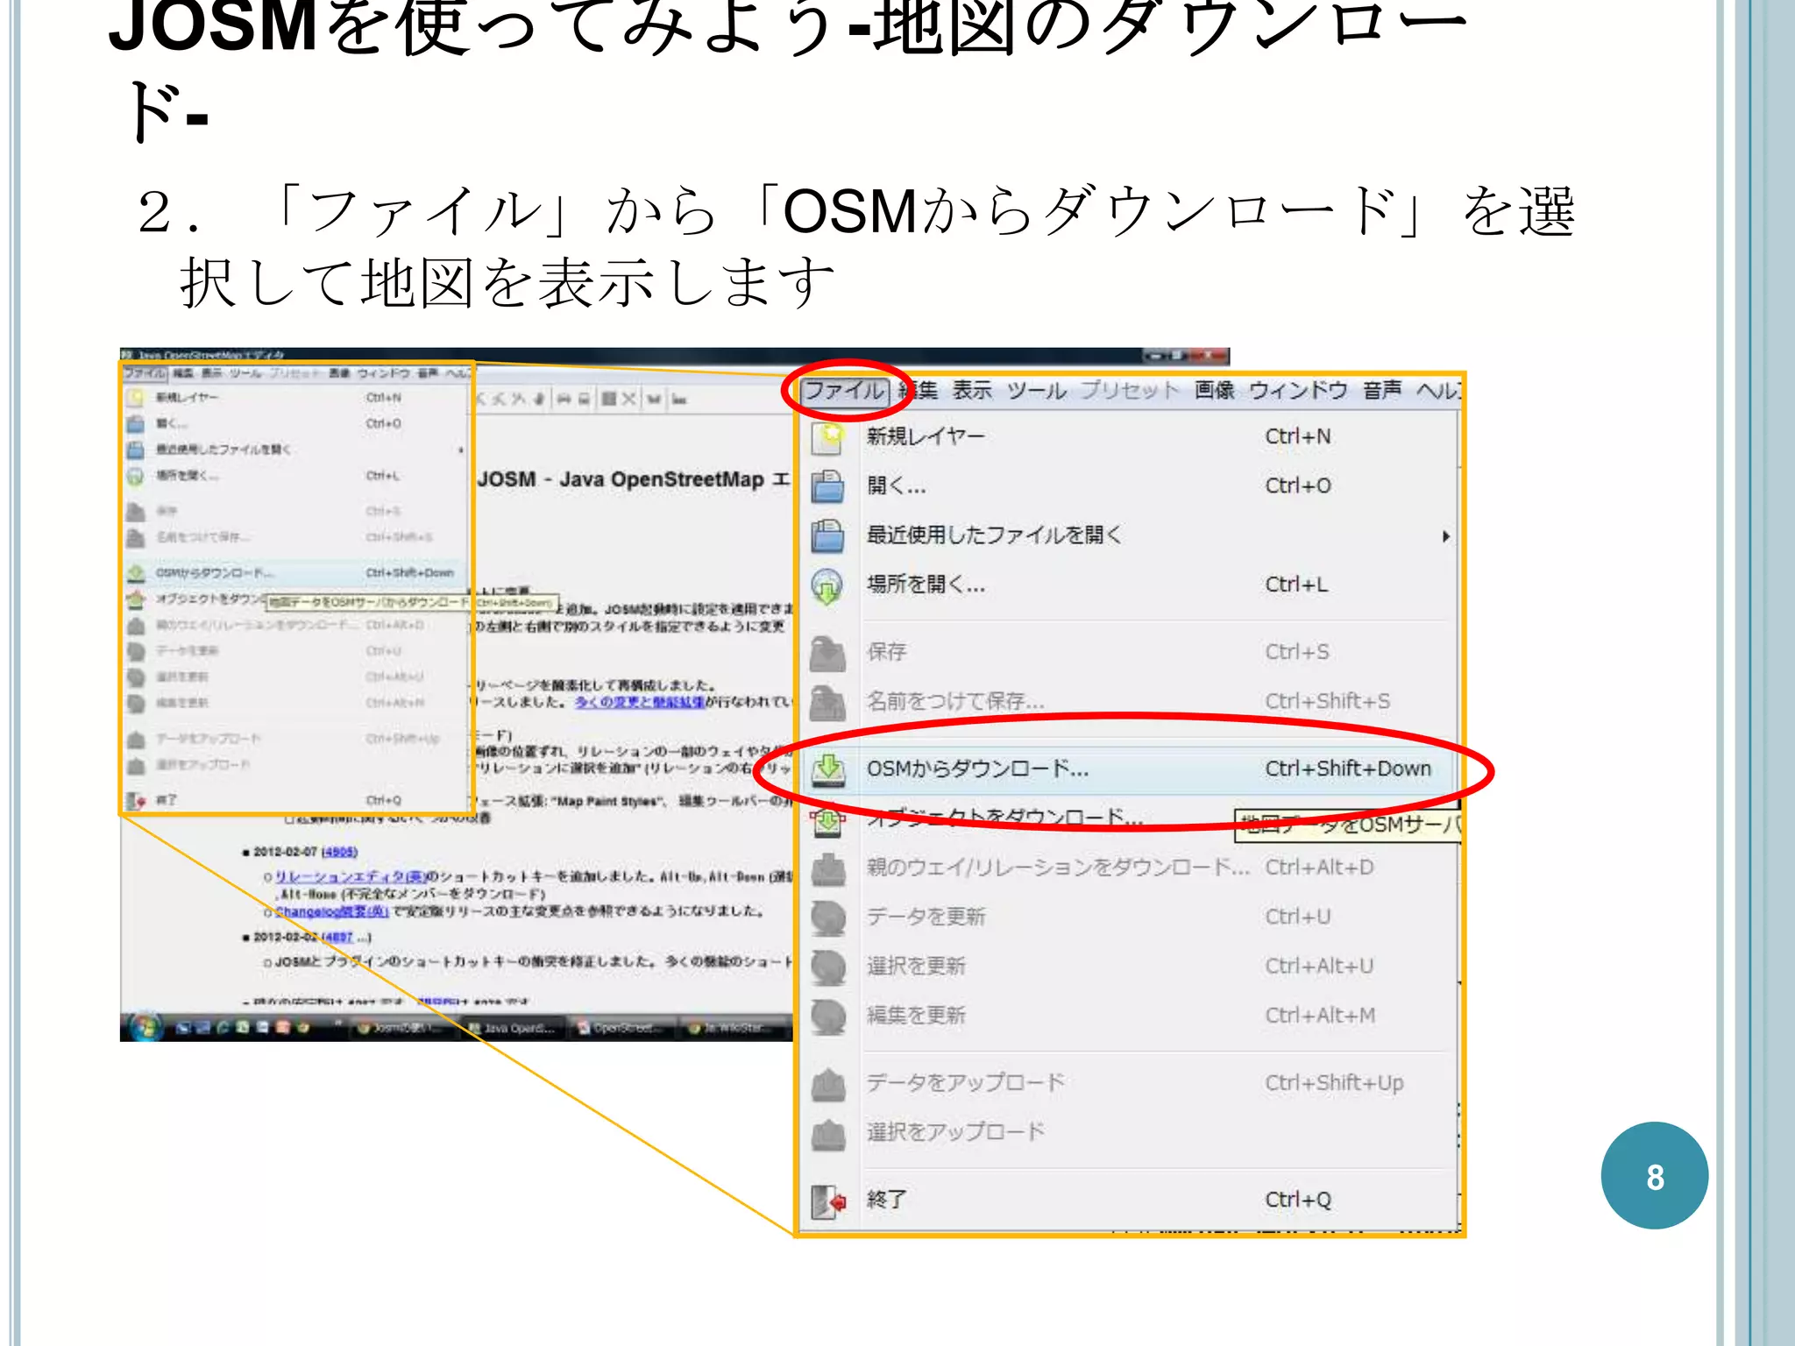1795x1346 pixels.
Task: Open the 多くの変更と機能拡張 link
Action: tap(639, 702)
